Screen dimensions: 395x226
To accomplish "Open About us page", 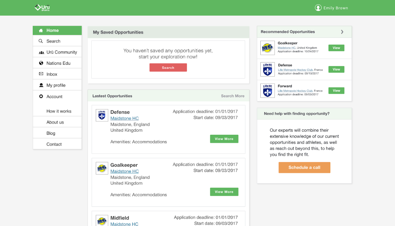I will pyautogui.click(x=55, y=122).
